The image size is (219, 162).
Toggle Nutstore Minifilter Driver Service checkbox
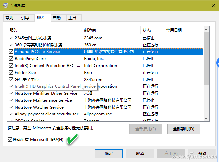[x=11, y=93]
